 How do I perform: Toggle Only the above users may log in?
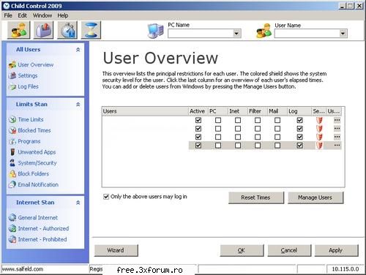pos(106,197)
